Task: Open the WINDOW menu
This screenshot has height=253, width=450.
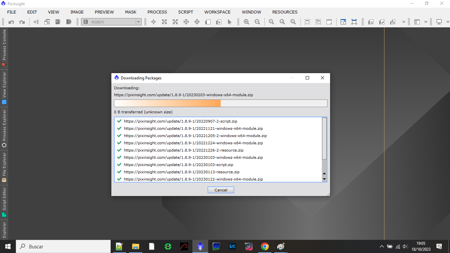Action: tap(252, 12)
